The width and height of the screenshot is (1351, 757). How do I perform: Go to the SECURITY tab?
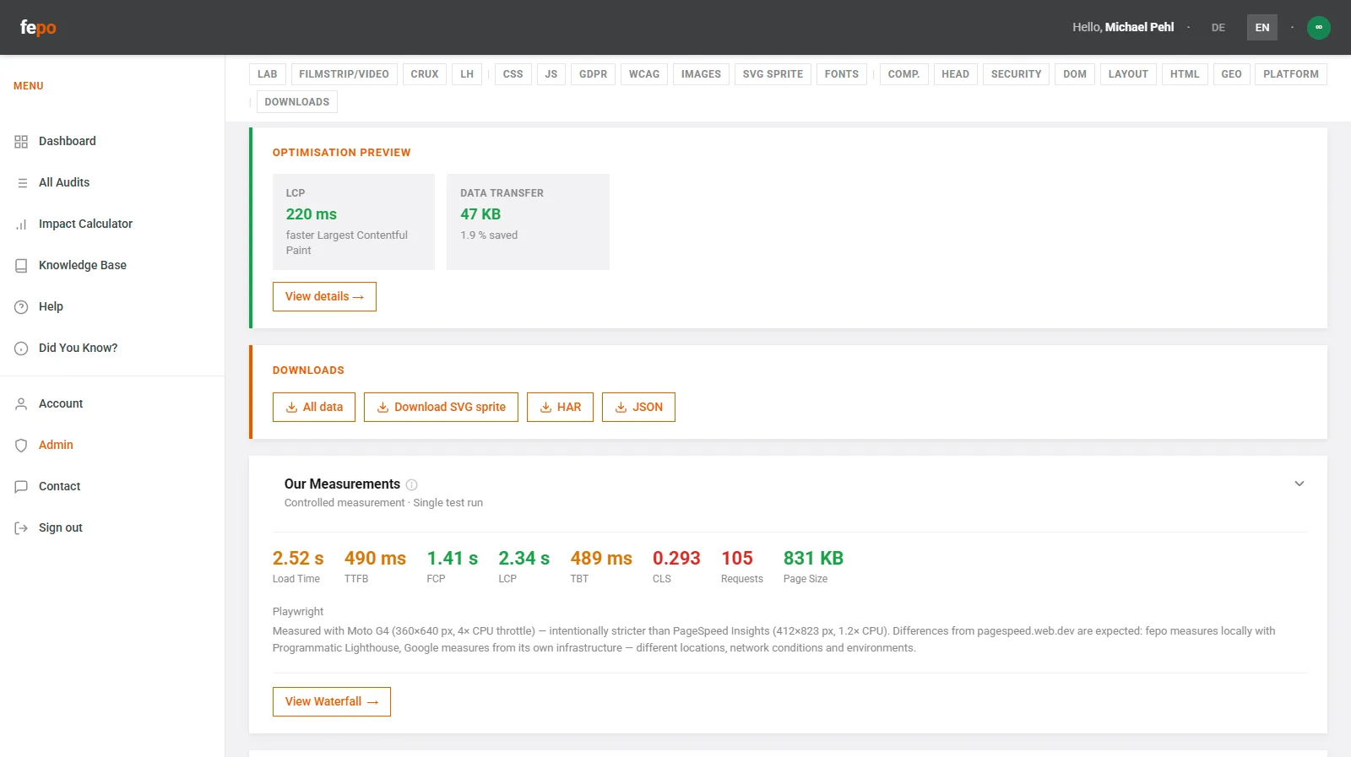point(1016,74)
